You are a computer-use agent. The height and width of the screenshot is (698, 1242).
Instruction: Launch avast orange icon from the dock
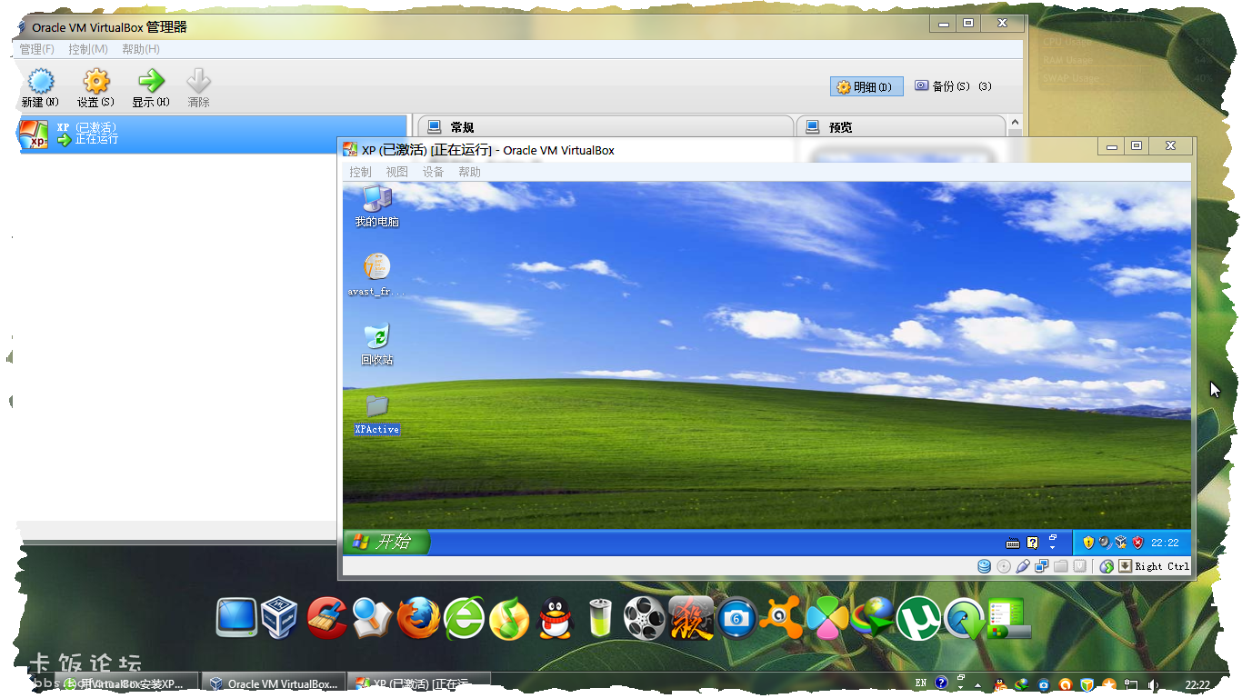782,619
